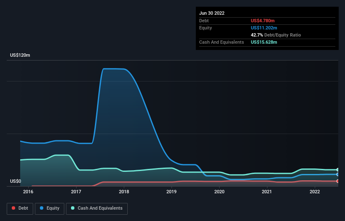
Task: Toggle the Debt series in the legend
Action: (20, 208)
